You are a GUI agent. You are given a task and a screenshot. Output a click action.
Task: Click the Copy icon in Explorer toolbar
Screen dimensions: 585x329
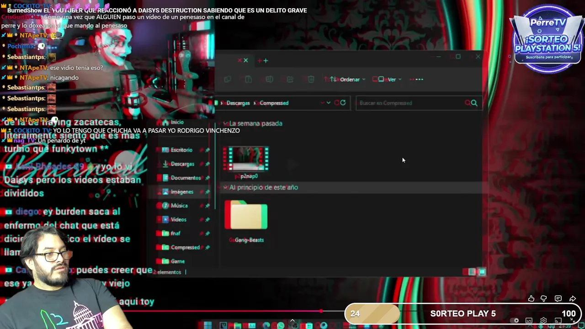(228, 80)
